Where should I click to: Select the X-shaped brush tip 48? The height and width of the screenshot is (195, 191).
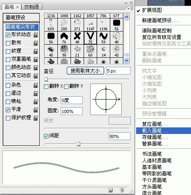pos(77,38)
